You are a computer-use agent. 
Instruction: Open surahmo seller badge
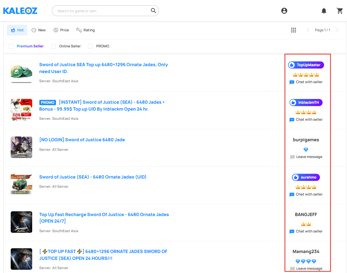[306, 177]
